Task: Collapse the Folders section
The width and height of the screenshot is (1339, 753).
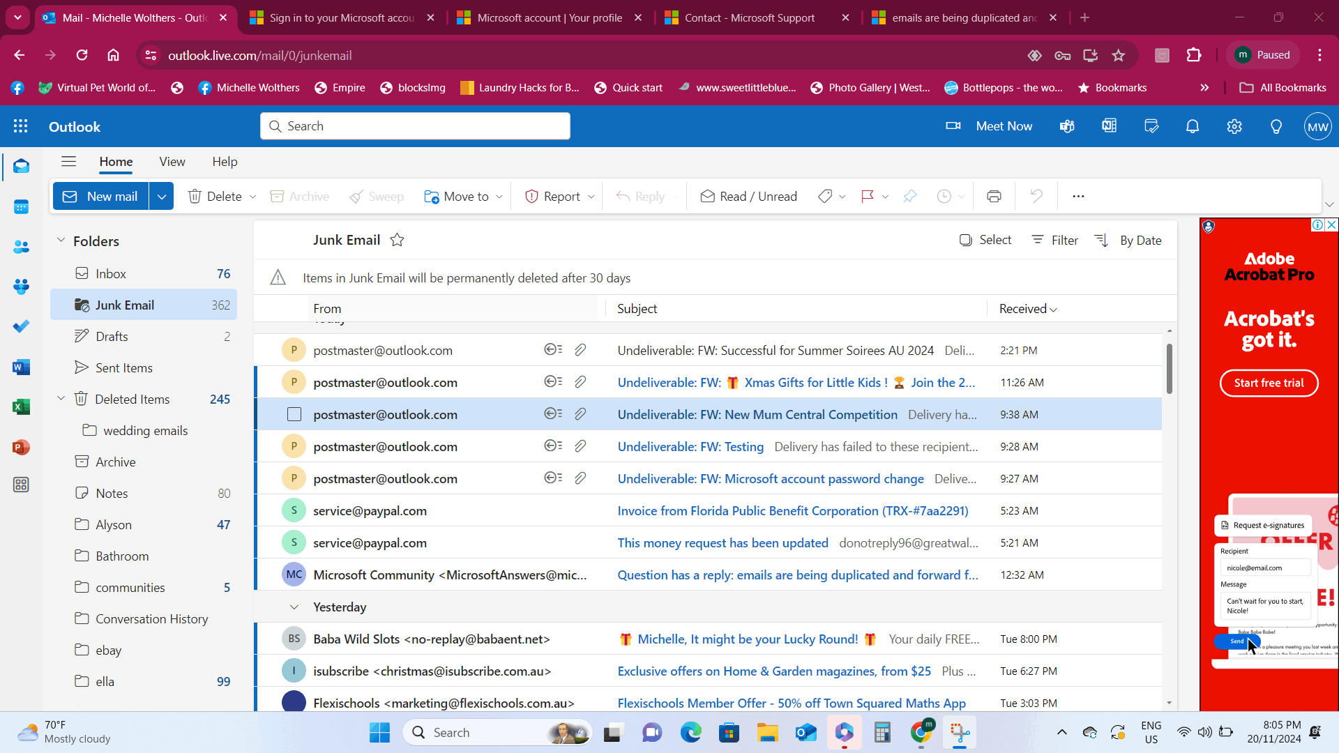Action: pyautogui.click(x=61, y=241)
